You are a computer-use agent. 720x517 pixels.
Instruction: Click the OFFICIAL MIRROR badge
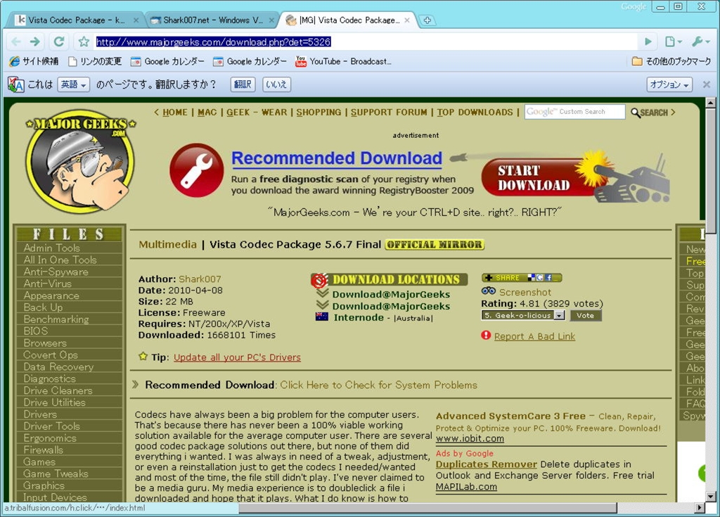[x=435, y=245]
